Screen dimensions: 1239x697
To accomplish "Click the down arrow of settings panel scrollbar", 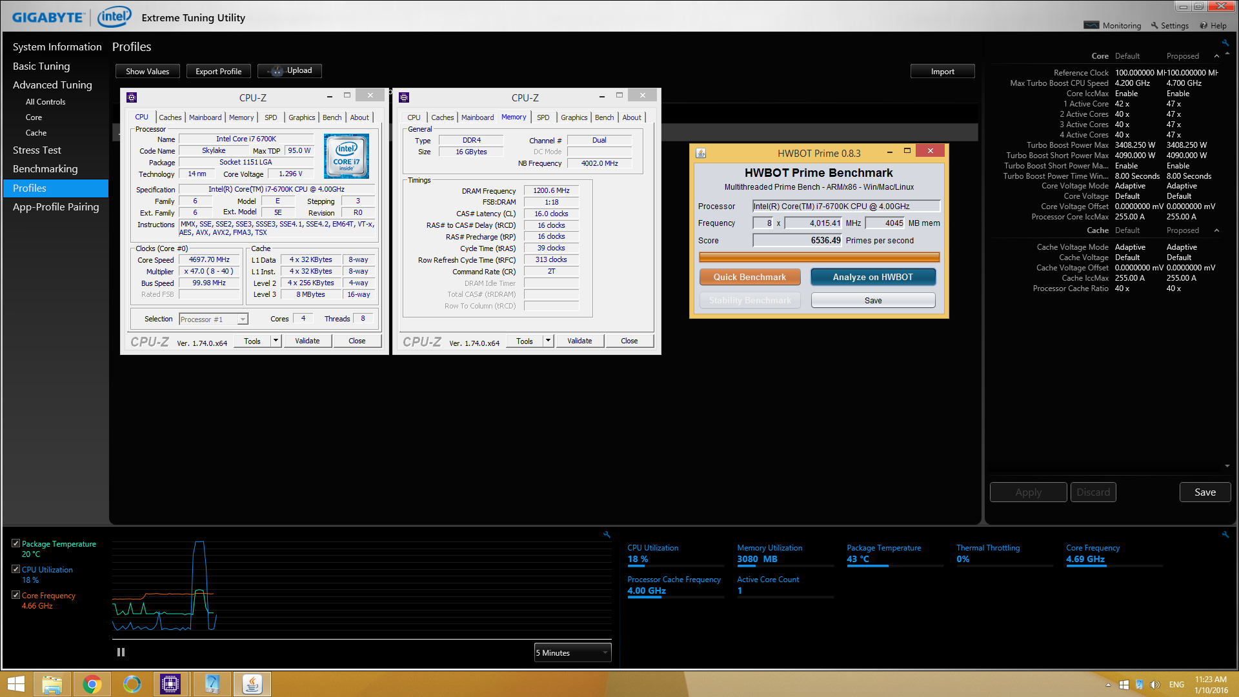I will coord(1227,466).
